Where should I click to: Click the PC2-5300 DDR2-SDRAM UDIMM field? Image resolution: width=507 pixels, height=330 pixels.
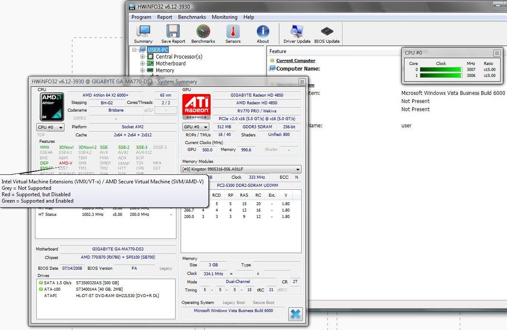[247, 186]
